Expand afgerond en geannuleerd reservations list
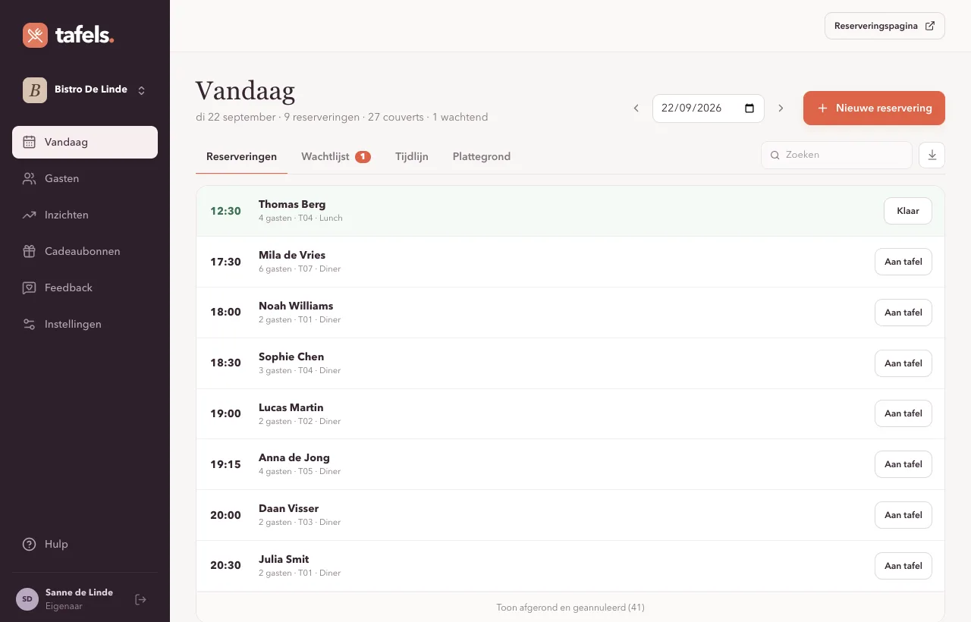 coord(570,608)
